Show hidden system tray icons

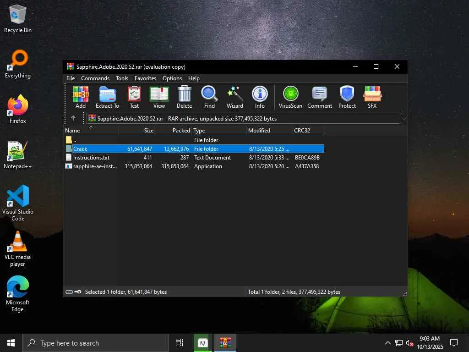pyautogui.click(x=387, y=343)
